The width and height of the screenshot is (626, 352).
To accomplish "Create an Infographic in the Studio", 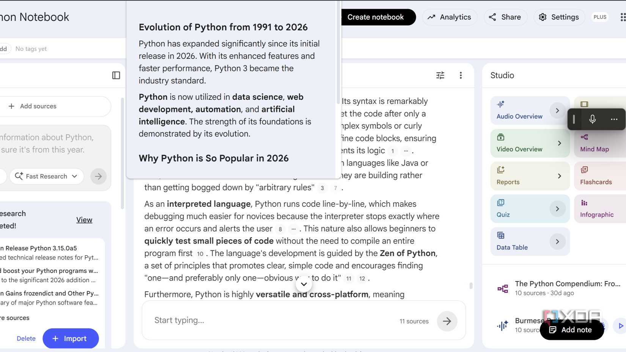I will coord(599,209).
